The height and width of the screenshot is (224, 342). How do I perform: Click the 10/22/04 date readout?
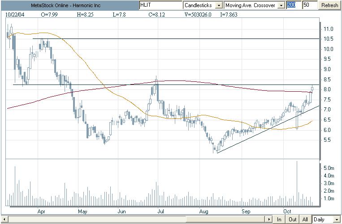click(14, 15)
